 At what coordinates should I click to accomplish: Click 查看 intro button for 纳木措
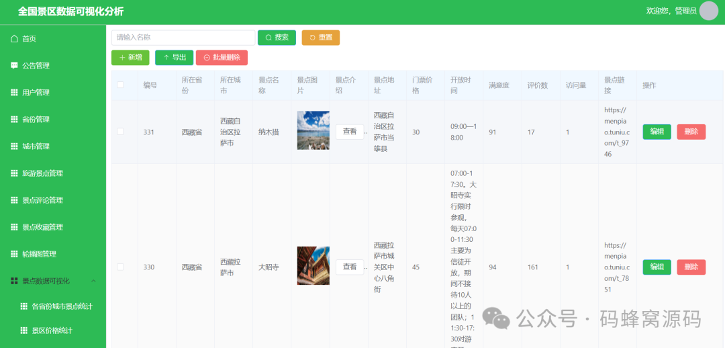point(350,132)
